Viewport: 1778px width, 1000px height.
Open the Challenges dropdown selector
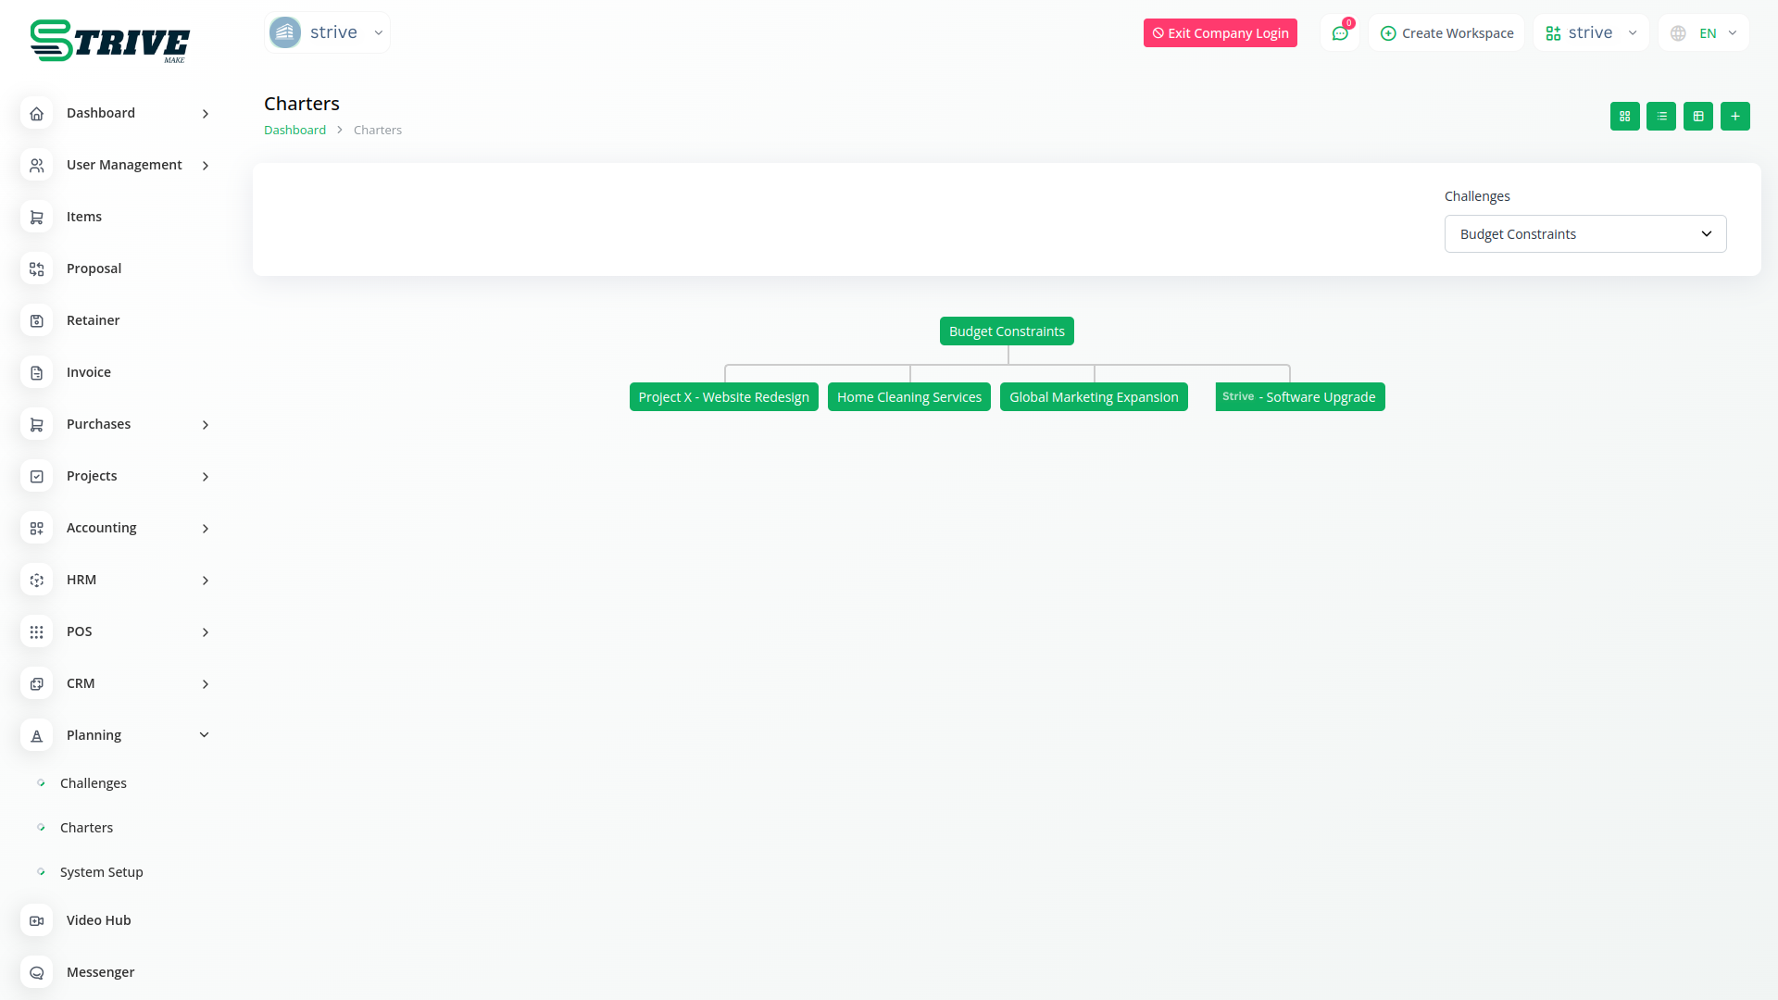tap(1584, 234)
